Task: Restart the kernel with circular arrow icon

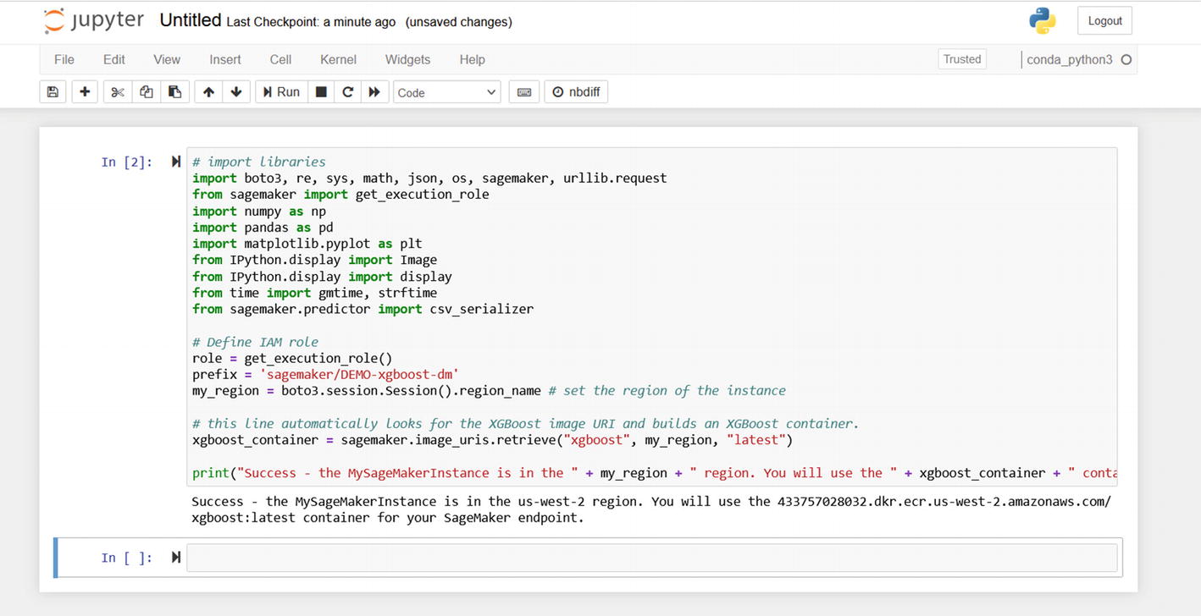Action: [x=347, y=92]
